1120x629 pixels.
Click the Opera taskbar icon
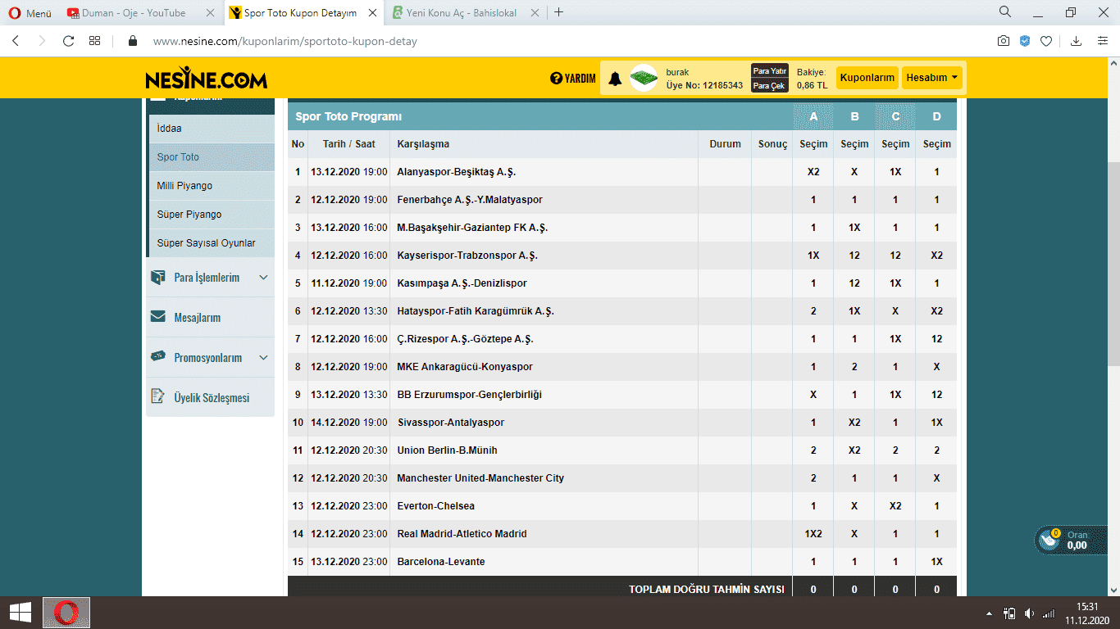(x=66, y=613)
